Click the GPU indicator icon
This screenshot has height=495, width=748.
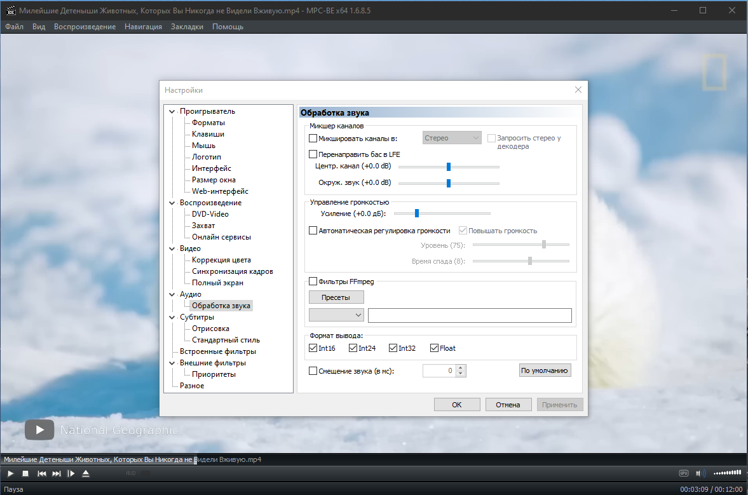pyautogui.click(x=684, y=473)
